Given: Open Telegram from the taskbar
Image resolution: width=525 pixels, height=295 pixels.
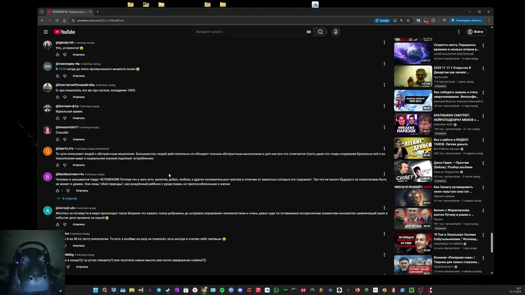Looking at the screenshot, I should pyautogui.click(x=159, y=290).
